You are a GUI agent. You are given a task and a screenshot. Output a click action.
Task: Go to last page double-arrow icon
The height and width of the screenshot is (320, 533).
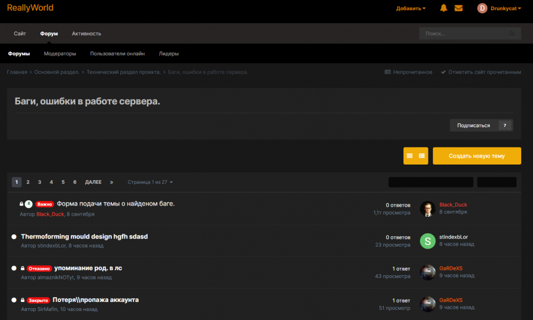(x=111, y=183)
